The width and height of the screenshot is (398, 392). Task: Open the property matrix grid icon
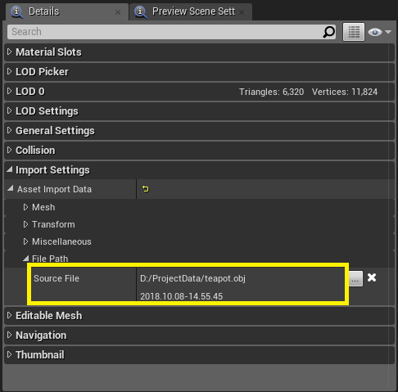pyautogui.click(x=354, y=32)
